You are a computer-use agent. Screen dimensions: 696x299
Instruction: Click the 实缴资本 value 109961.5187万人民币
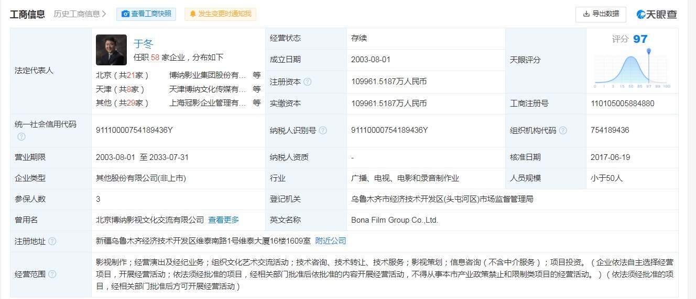[x=389, y=103]
